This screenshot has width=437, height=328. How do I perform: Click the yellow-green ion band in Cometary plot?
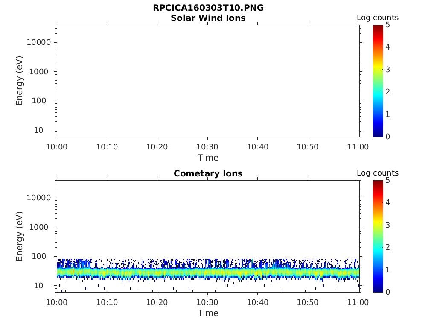(x=208, y=272)
